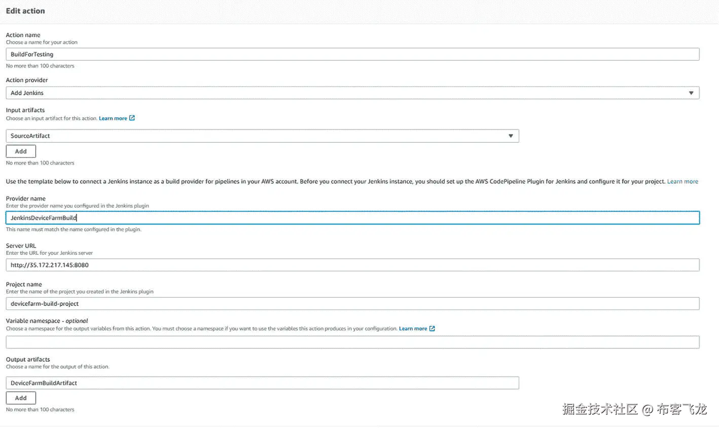Click the Variable namespace - optional label

click(x=47, y=321)
